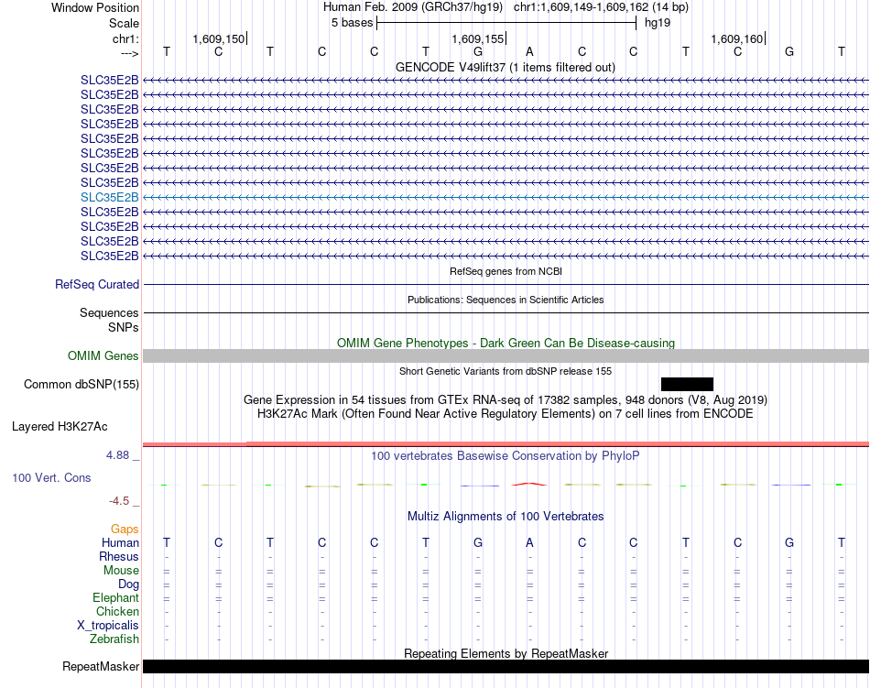Viewport: 870px width, 688px height.
Task: Click the orange 'Gaps' label
Action: (x=125, y=530)
